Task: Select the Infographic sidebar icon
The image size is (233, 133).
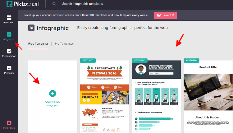Action: [x=9, y=34]
